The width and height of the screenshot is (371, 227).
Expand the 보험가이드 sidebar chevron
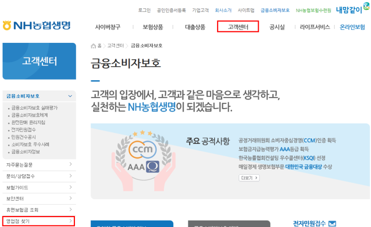pyautogui.click(x=70, y=187)
